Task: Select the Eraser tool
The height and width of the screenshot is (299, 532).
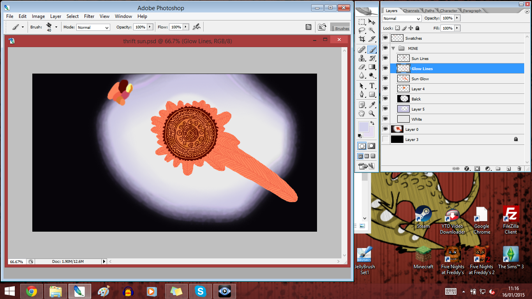Action: coord(361,67)
